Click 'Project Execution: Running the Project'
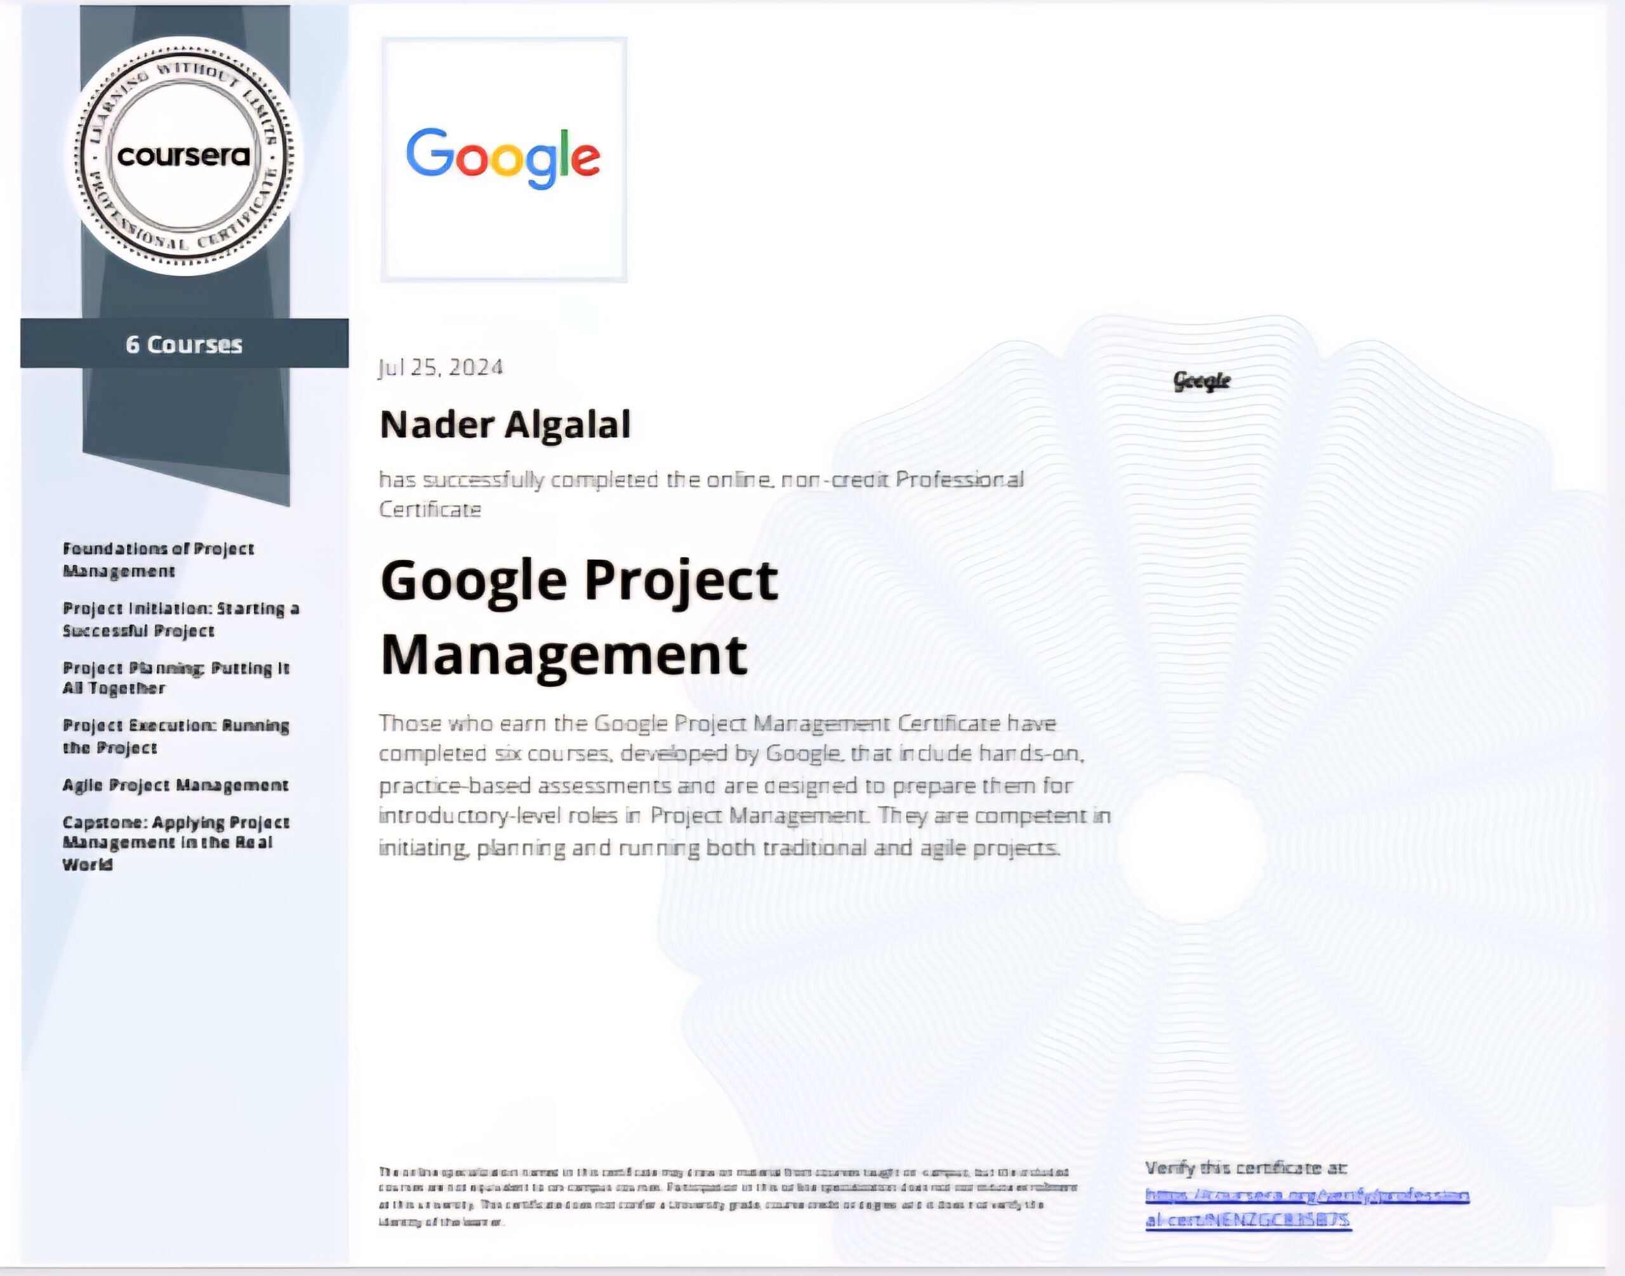 pos(176,736)
